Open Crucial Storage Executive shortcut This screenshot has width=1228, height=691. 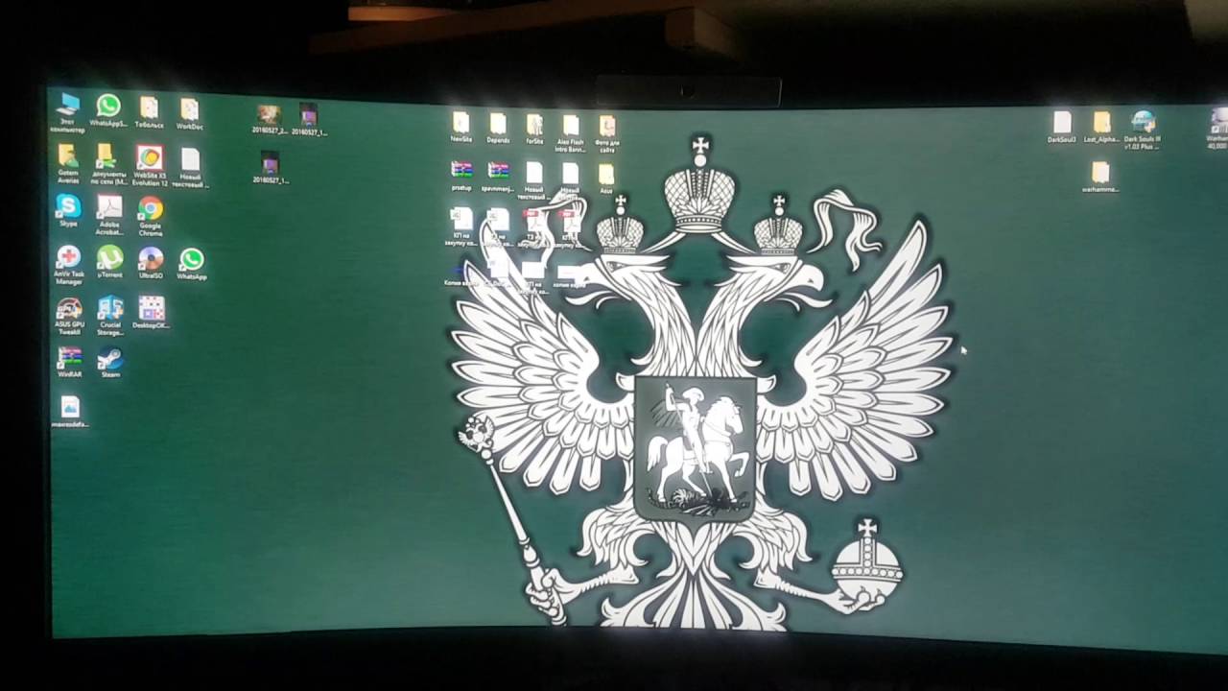pyautogui.click(x=110, y=316)
